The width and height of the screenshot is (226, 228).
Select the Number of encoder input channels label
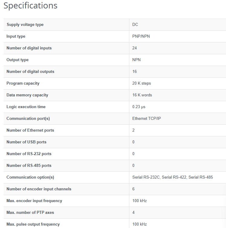39,189
